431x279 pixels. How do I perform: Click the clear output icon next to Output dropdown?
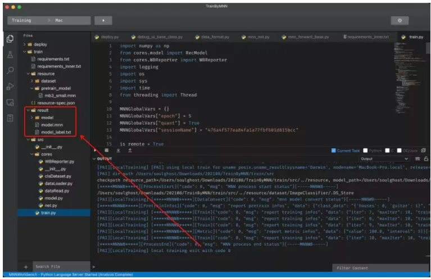point(418,159)
